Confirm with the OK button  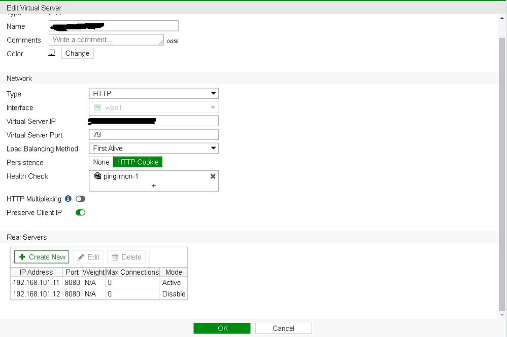(222, 328)
